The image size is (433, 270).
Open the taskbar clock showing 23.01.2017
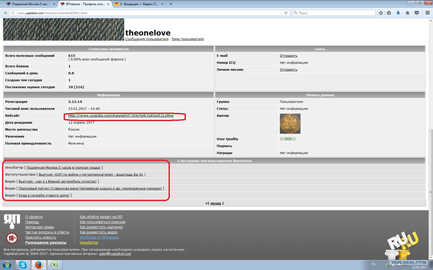coord(419,265)
